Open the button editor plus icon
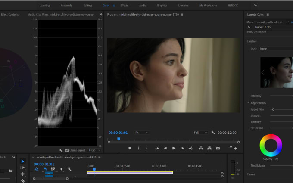 [x=236, y=149]
